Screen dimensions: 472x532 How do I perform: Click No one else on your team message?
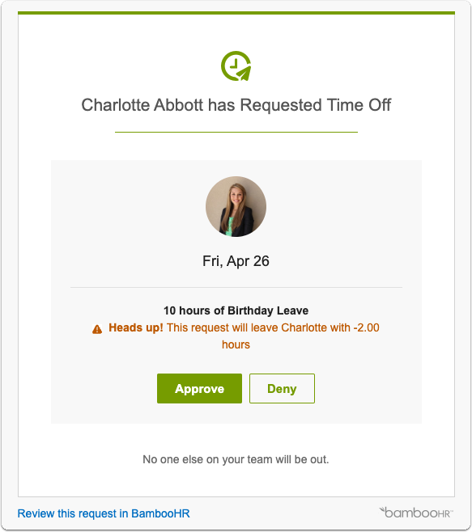coord(236,459)
